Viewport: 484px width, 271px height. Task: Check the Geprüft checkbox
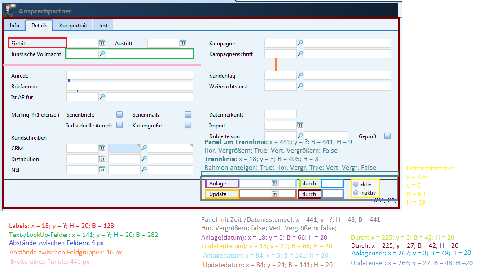[x=387, y=136]
